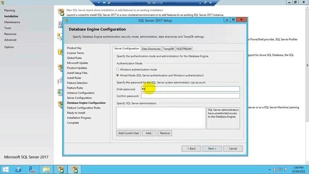Click the Microsoft Update wizard step

(77, 63)
